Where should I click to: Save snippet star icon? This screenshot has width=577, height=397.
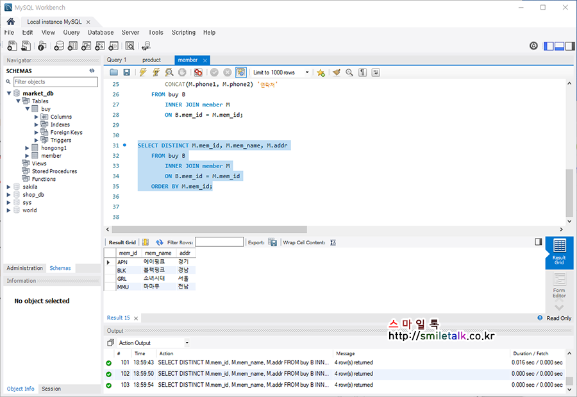coord(321,72)
